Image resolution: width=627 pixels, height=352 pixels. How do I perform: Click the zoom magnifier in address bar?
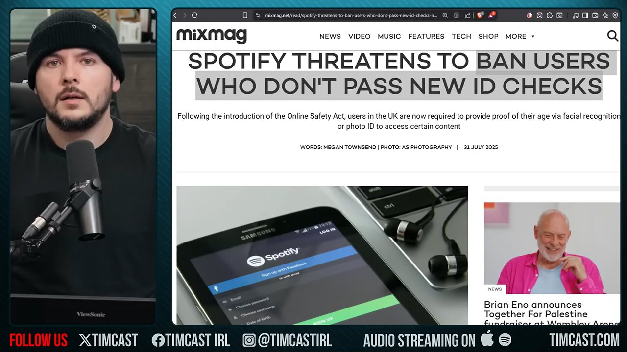tap(445, 15)
